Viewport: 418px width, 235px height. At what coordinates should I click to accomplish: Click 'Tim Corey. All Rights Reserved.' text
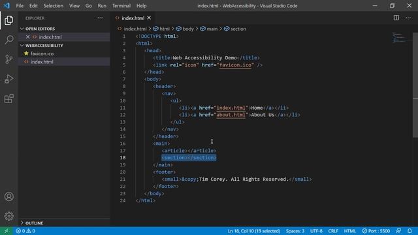click(x=244, y=179)
